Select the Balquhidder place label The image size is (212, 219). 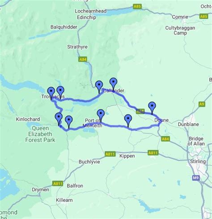point(64,27)
